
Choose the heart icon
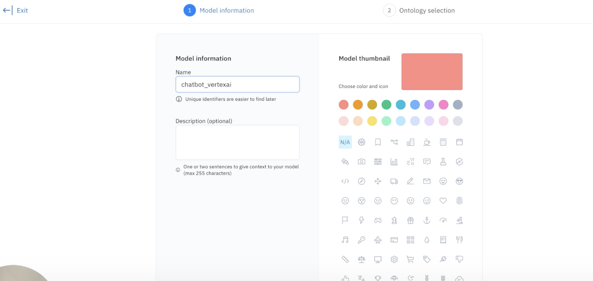[443, 201]
